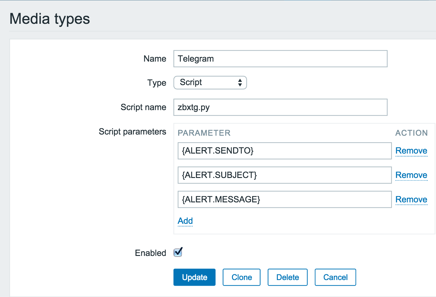Cancel editing the media type
Screen dimensions: 436x297
(335, 277)
